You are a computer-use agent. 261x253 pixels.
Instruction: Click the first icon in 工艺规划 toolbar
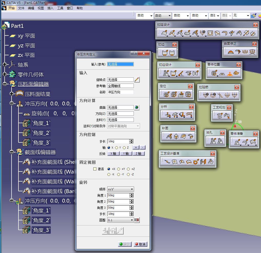pos(219,115)
